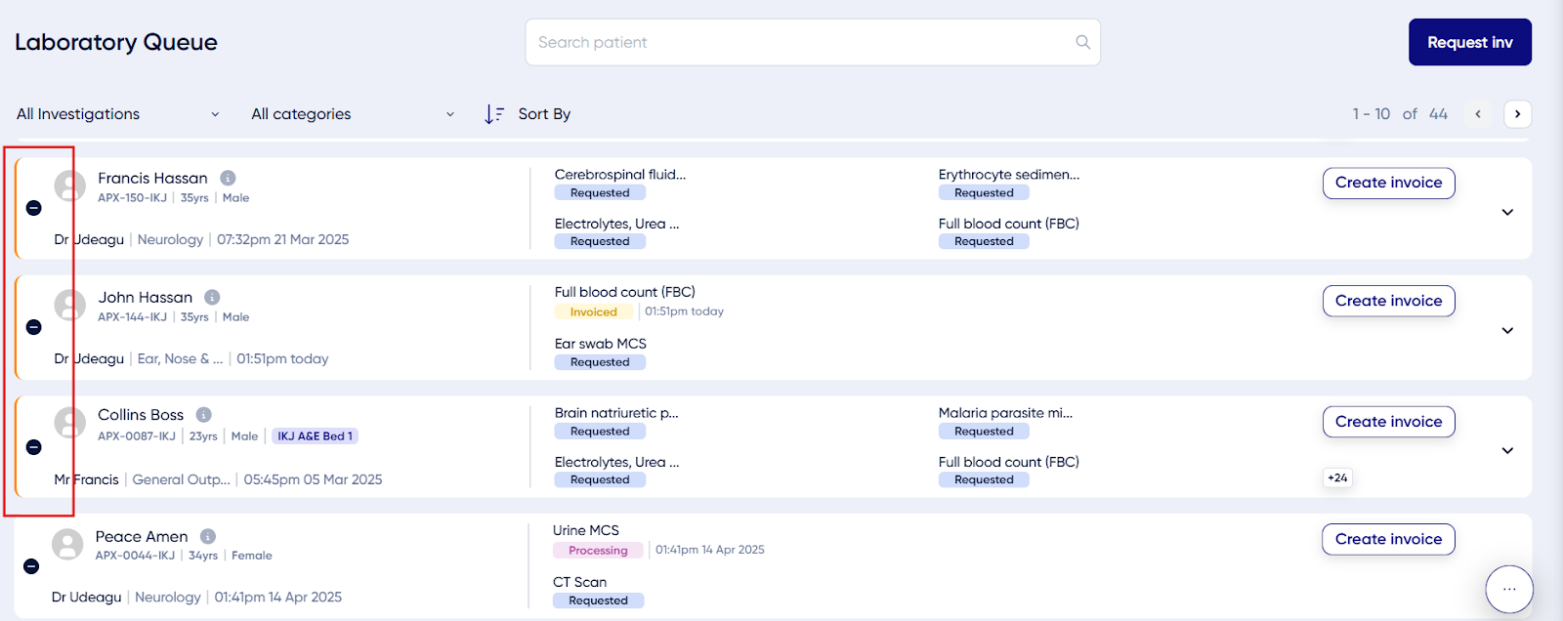Select Erythrocyte sedimen... test entry
The height and width of the screenshot is (621, 1563).
1009,175
